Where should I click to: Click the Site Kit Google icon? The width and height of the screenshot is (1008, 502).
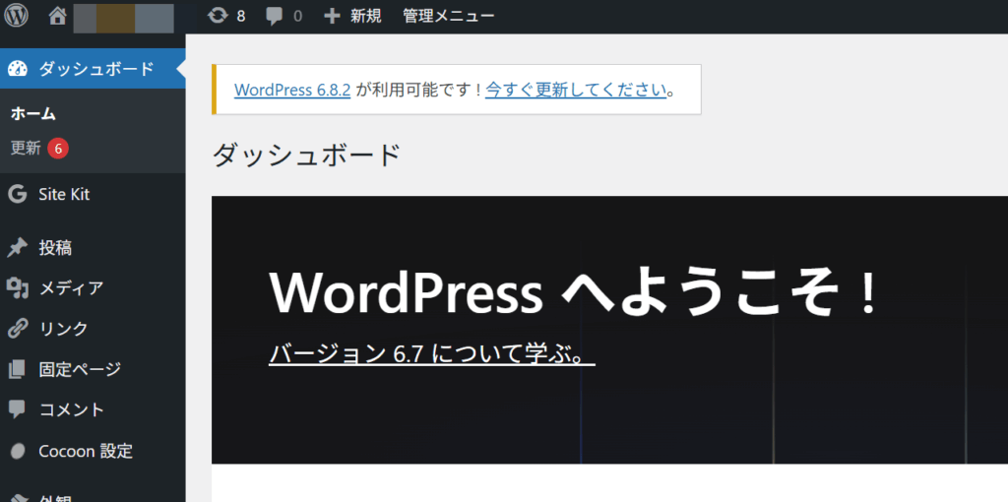pyautogui.click(x=17, y=194)
